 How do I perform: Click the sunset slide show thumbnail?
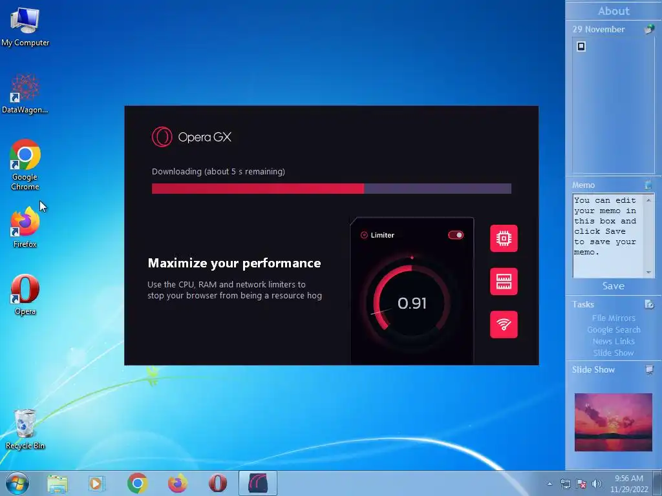click(x=613, y=422)
